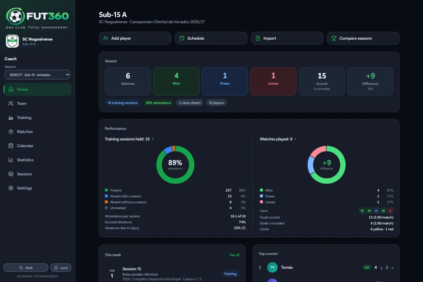This screenshot has height=282, width=423.
Task: Click the Team people icon
Action: 11,103
